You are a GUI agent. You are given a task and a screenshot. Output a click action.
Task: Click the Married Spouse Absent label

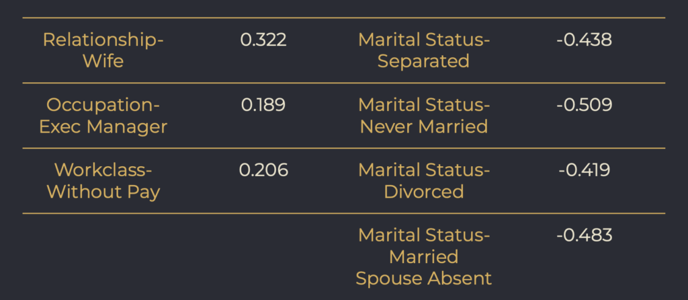[424, 257]
